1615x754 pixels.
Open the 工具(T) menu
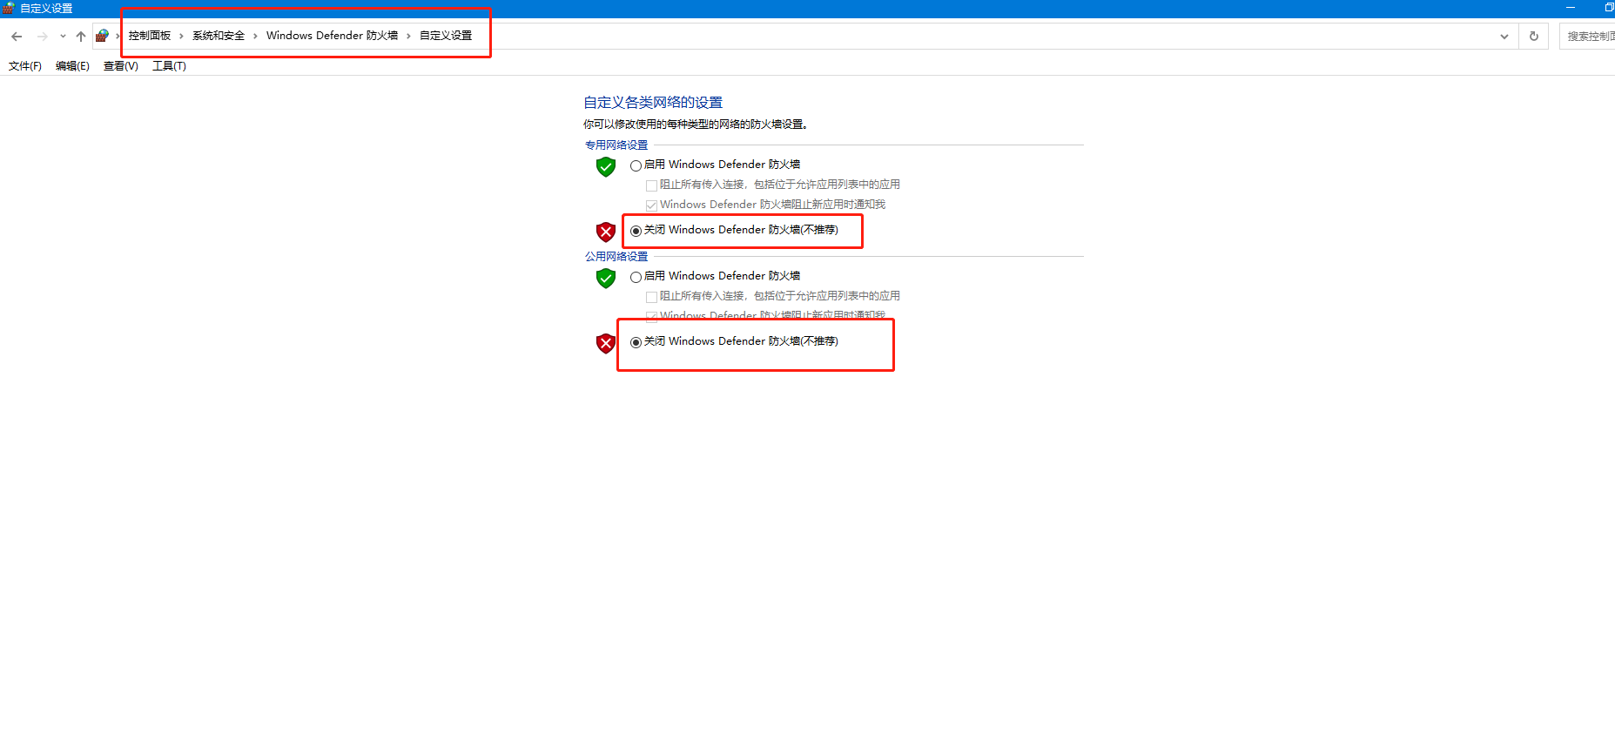[x=169, y=66]
